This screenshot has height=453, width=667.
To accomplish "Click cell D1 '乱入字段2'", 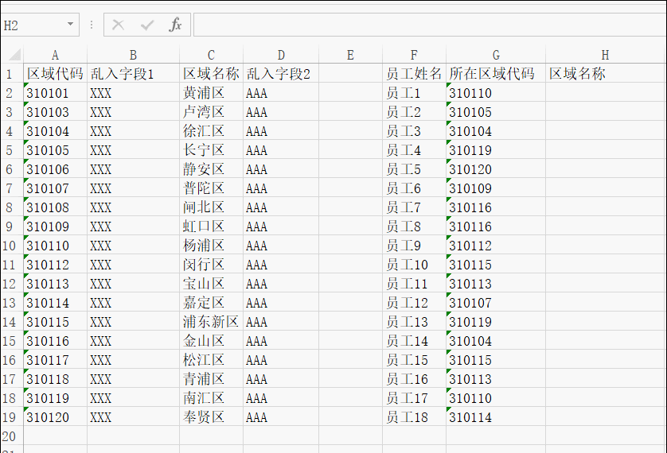I will click(281, 73).
